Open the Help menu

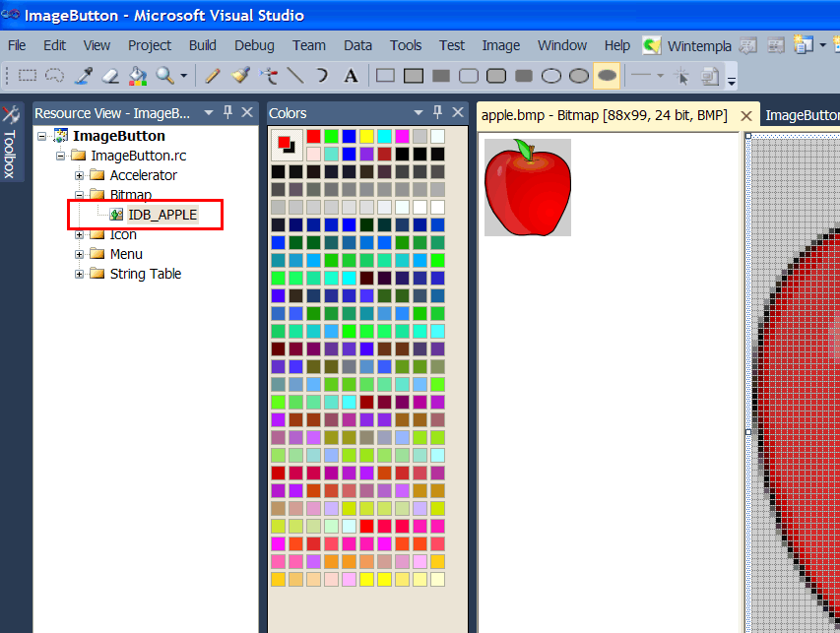point(617,45)
